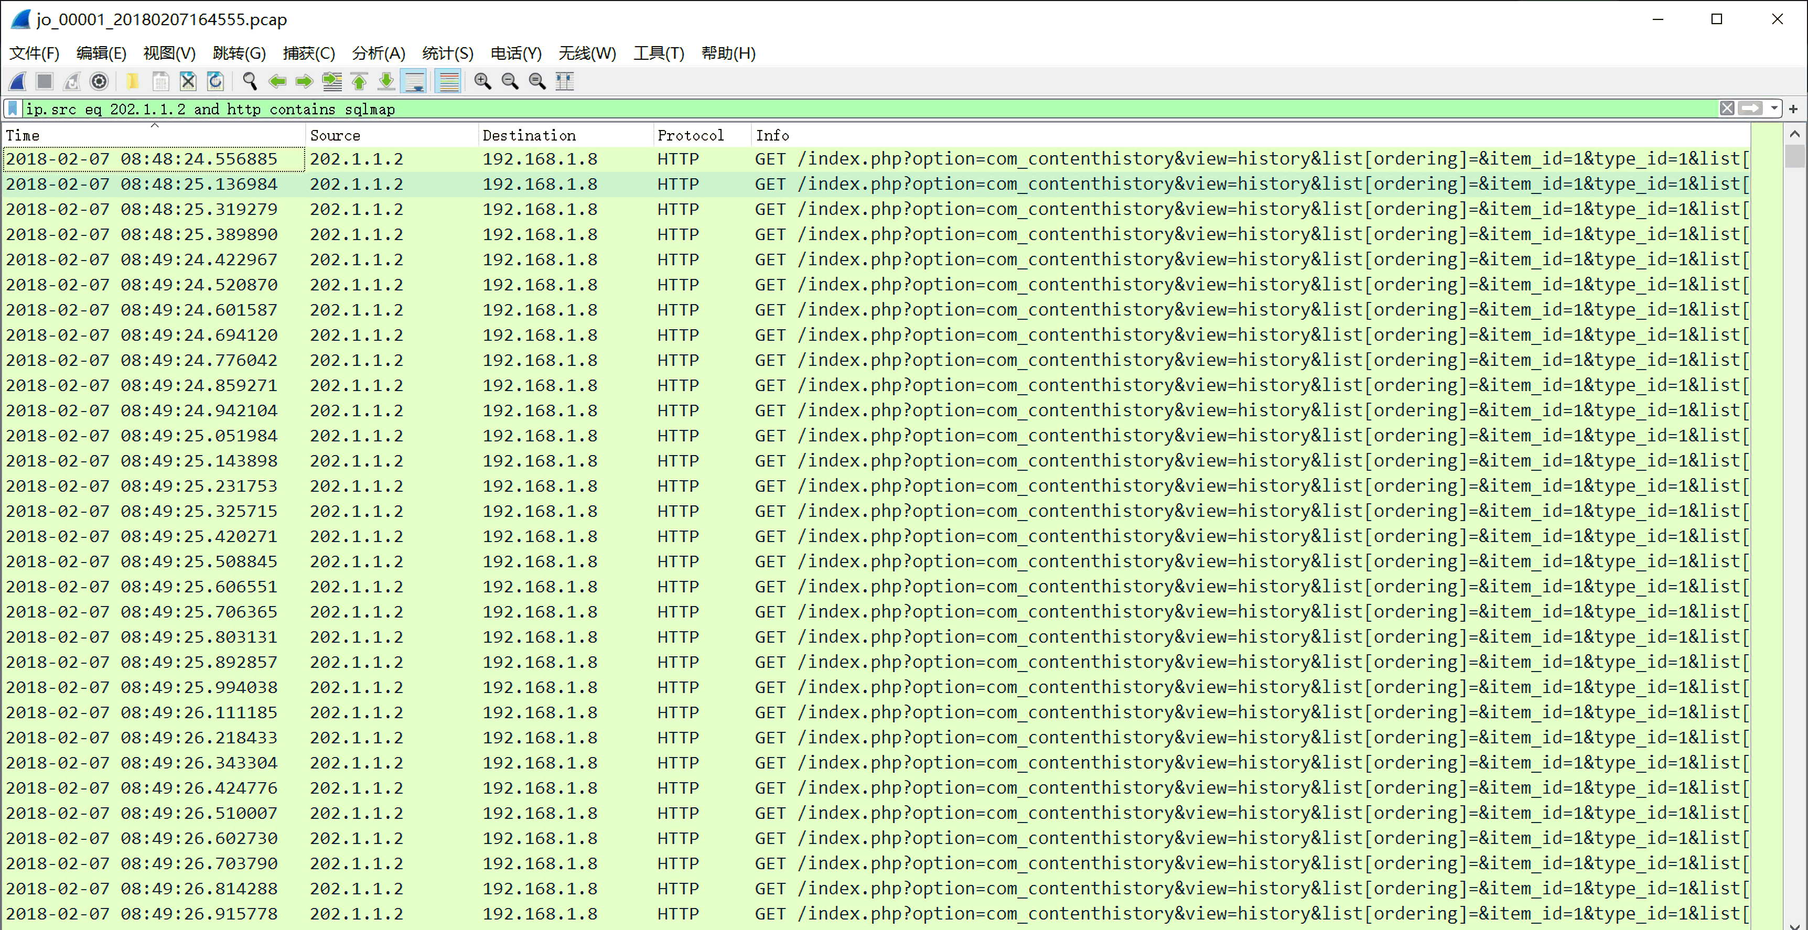Sort by the Destination column header
Screen dimensions: 1808x930
point(565,135)
